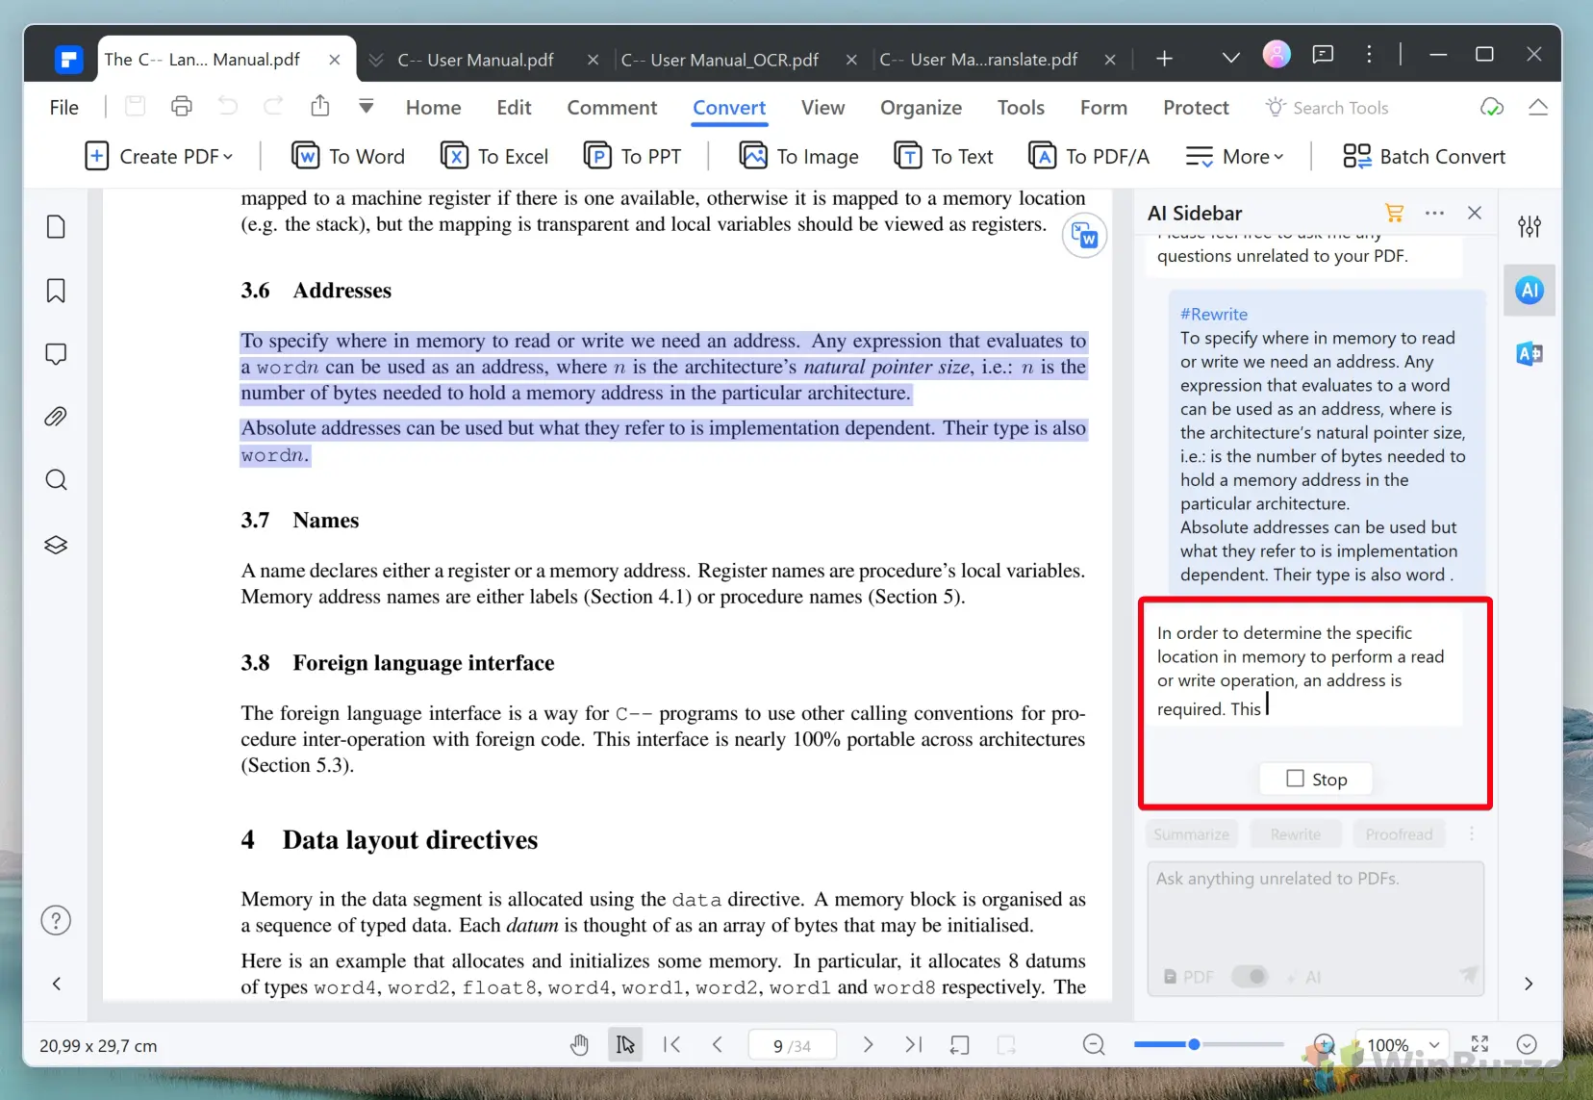The height and width of the screenshot is (1100, 1593).
Task: Open the 100% zoom level dropdown
Action: click(x=1400, y=1045)
